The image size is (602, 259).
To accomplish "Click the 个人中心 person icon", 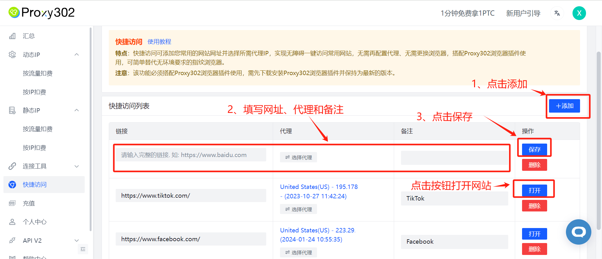I will (x=12, y=222).
